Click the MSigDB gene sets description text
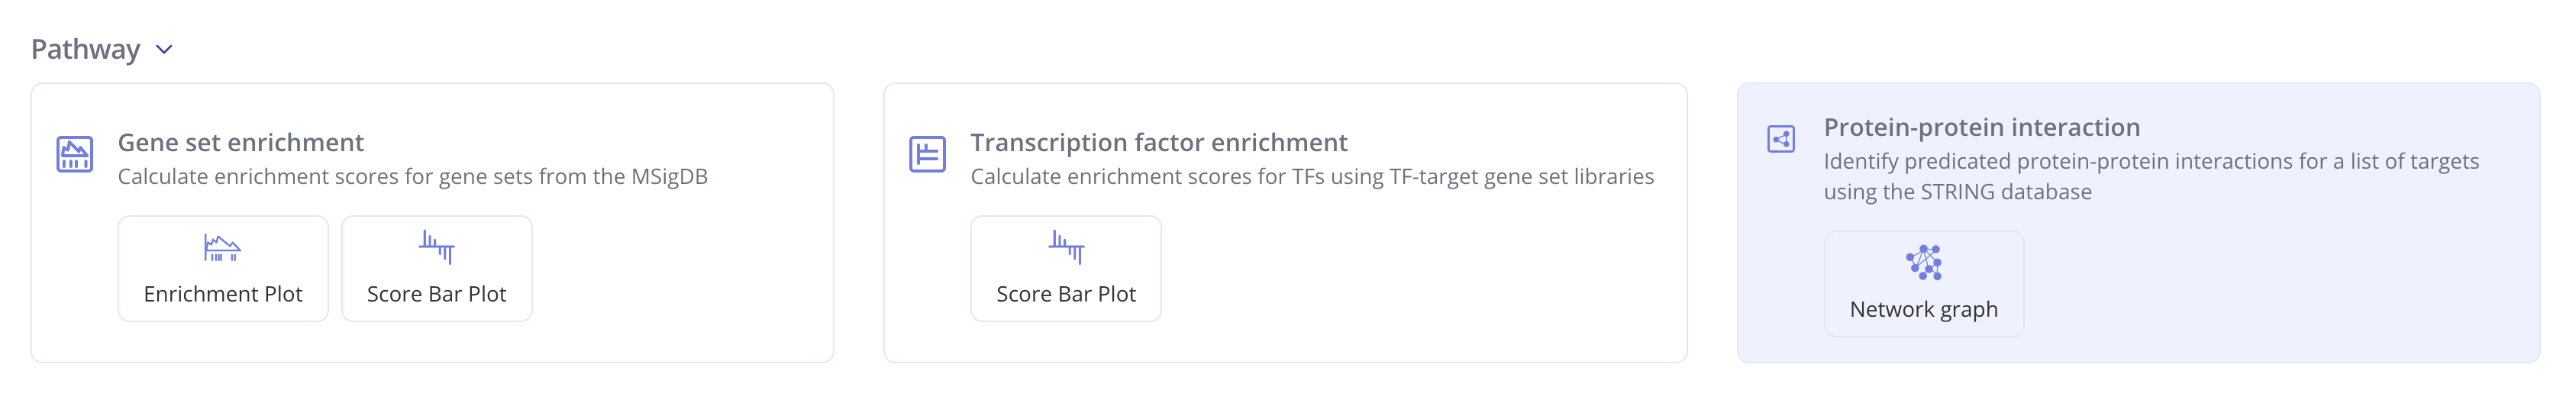Screen dimensions: 2576x400 (x=412, y=177)
